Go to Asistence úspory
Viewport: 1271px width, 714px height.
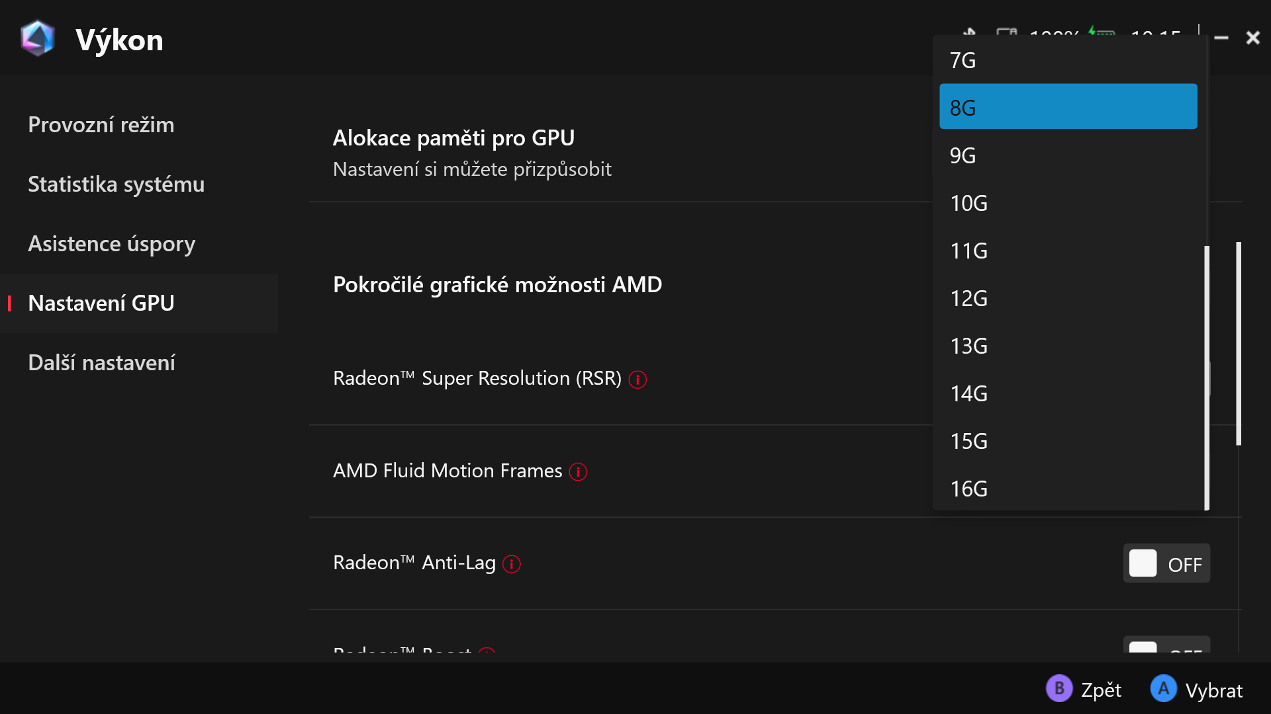pos(111,244)
